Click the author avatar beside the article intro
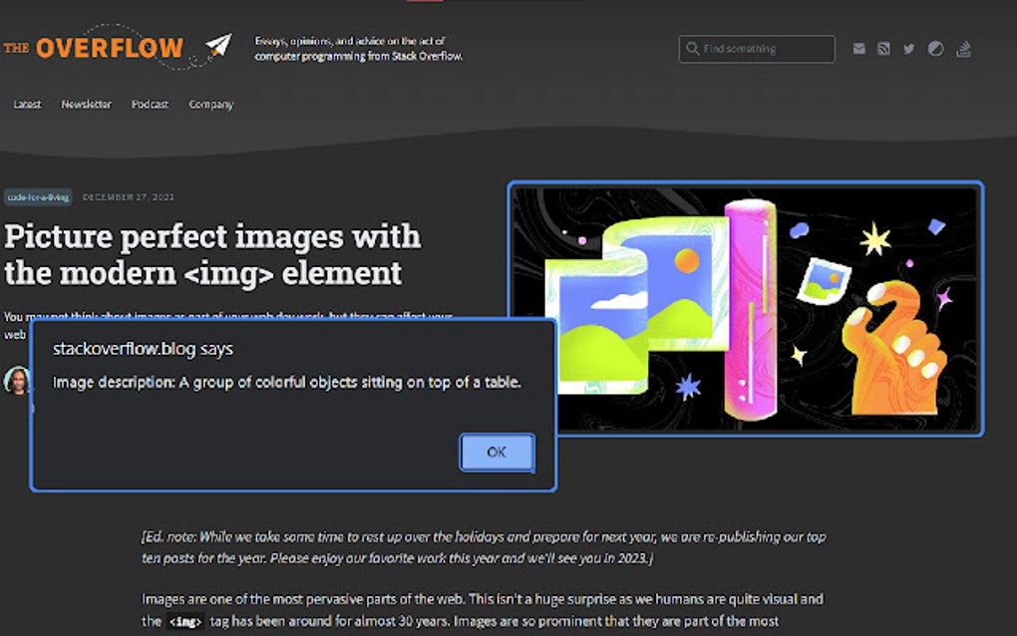 (16, 383)
